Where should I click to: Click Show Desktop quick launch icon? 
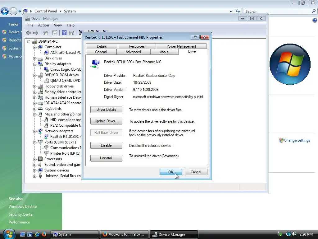[22, 234]
